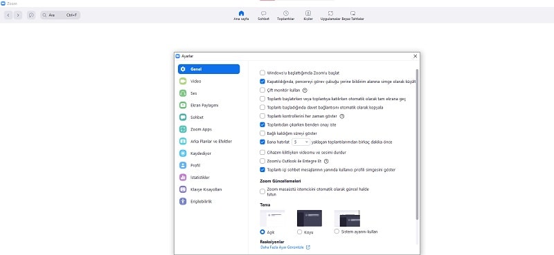Uncheck Kapatıldığında pencereyi simge olarak küçült

point(262,82)
